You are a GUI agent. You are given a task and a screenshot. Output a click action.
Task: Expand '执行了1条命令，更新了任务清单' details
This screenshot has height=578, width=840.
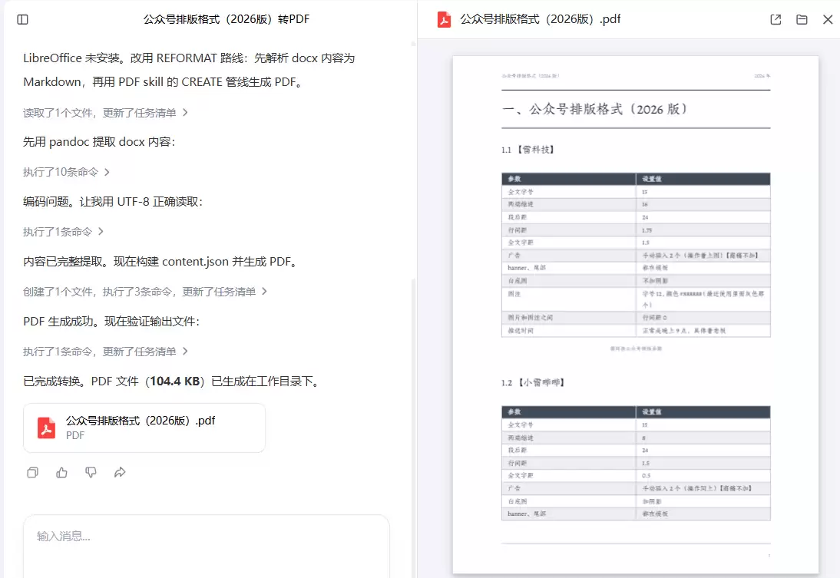[105, 352]
